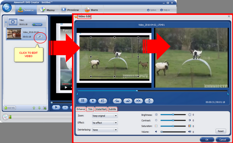Image resolution: width=233 pixels, height=143 pixels.
Task: Select the Enhance tab
Action: 81,109
